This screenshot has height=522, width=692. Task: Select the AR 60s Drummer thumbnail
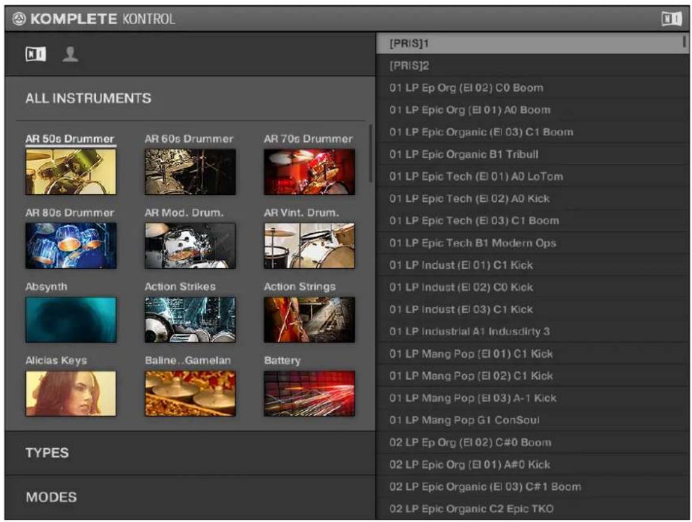(x=190, y=171)
